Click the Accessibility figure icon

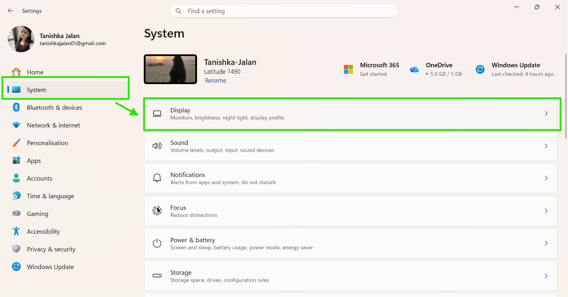16,231
